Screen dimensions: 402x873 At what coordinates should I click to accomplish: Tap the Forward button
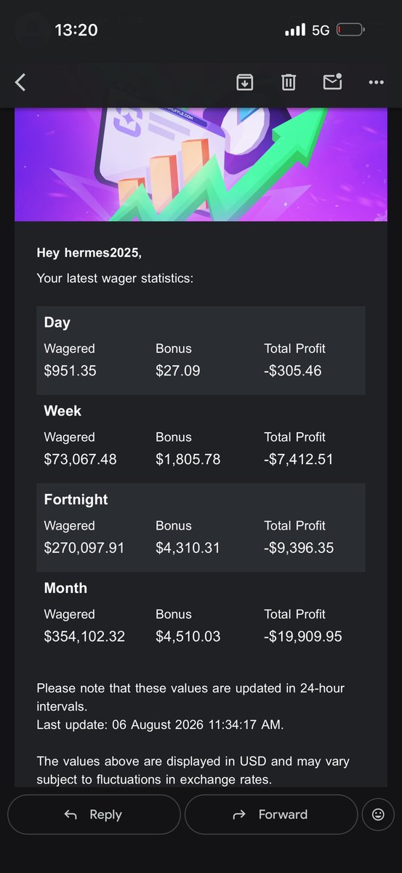(271, 814)
